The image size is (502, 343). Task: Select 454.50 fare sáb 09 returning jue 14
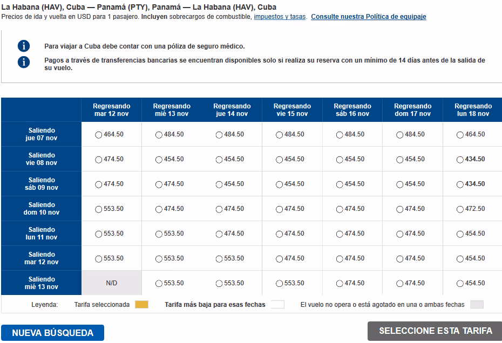(219, 184)
